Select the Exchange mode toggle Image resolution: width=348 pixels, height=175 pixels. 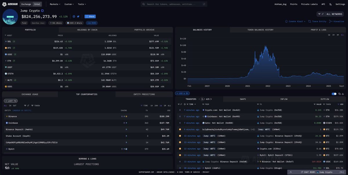pos(26,4)
